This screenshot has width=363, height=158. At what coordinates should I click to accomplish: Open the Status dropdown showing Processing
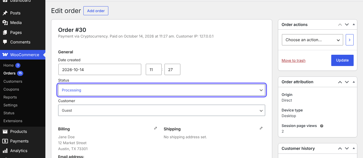click(x=162, y=90)
